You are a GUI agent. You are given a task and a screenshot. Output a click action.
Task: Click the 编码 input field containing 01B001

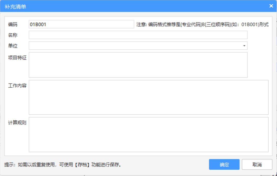(x=81, y=24)
